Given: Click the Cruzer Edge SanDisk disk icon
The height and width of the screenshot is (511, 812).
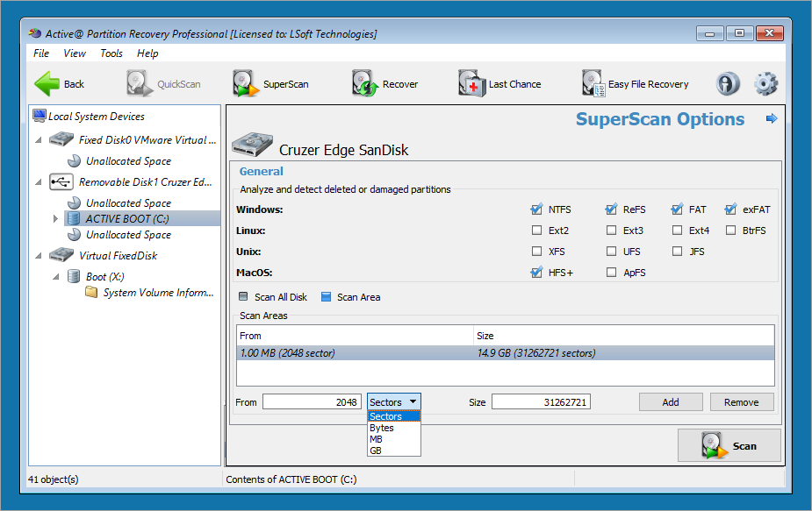Looking at the screenshot, I should coord(252,145).
